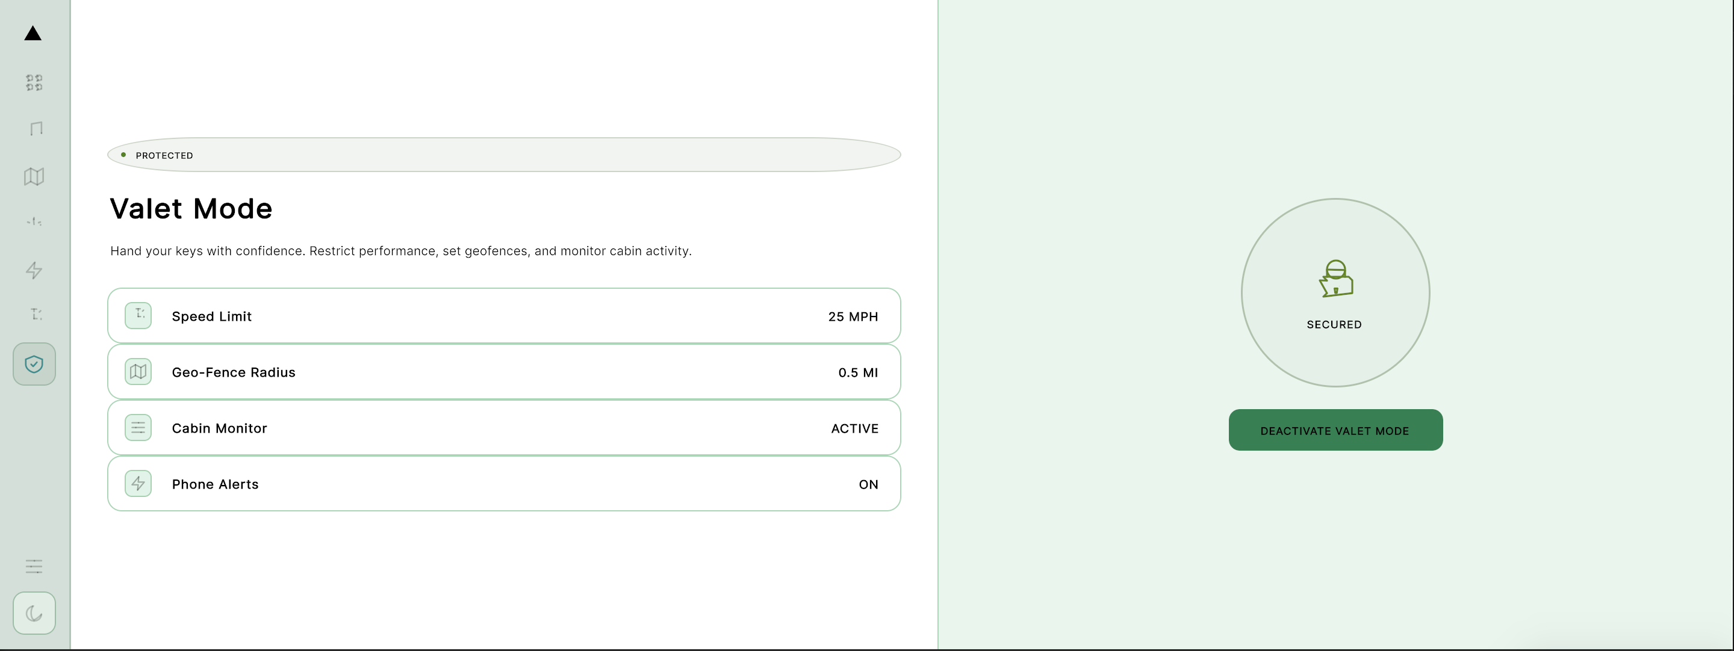Select the shield Valet Mode sidebar icon
1734x651 pixels.
click(34, 364)
